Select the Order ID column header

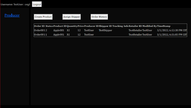pyautogui.click(x=39, y=26)
